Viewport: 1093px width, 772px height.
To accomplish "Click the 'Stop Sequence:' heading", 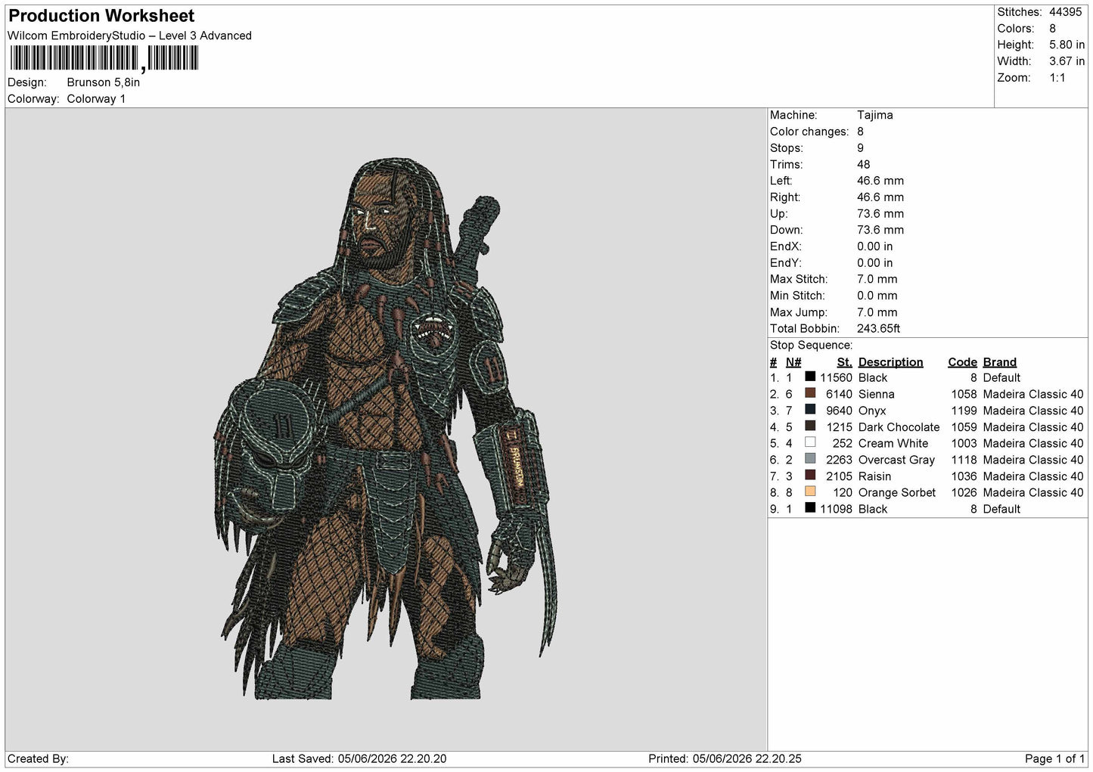I will coord(811,345).
